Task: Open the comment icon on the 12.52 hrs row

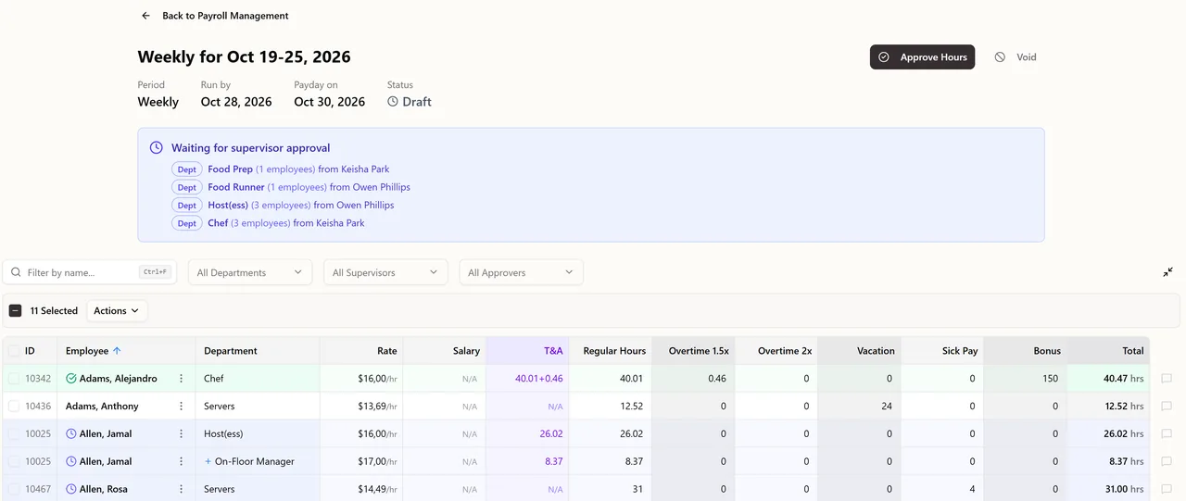Action: coord(1167,407)
